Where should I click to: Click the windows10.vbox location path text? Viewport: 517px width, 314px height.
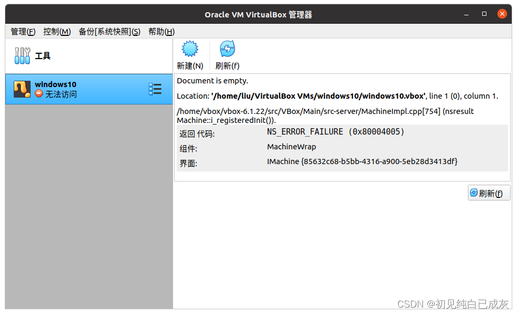tap(318, 96)
